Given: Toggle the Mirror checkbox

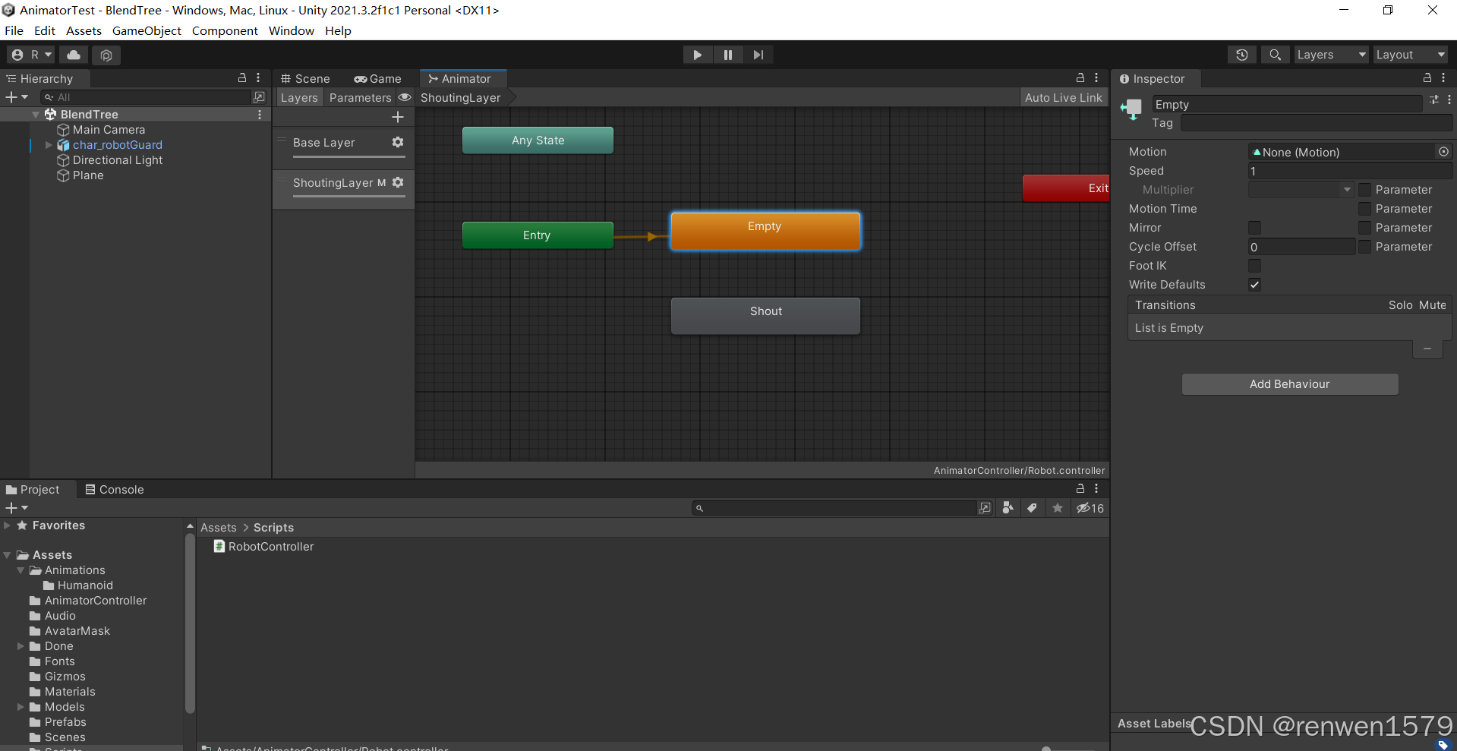Looking at the screenshot, I should point(1254,228).
